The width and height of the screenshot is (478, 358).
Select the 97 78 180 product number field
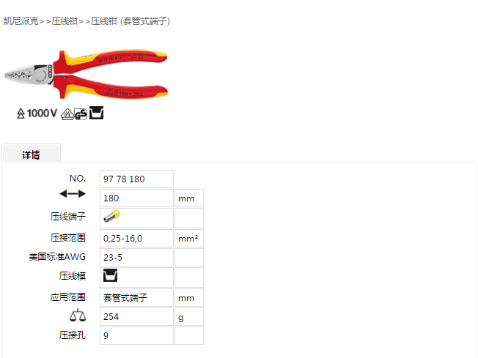[x=136, y=179]
